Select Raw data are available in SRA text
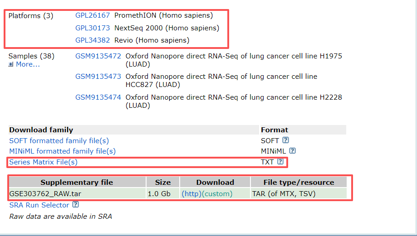Viewport: 417px width, 236px height. (61, 217)
